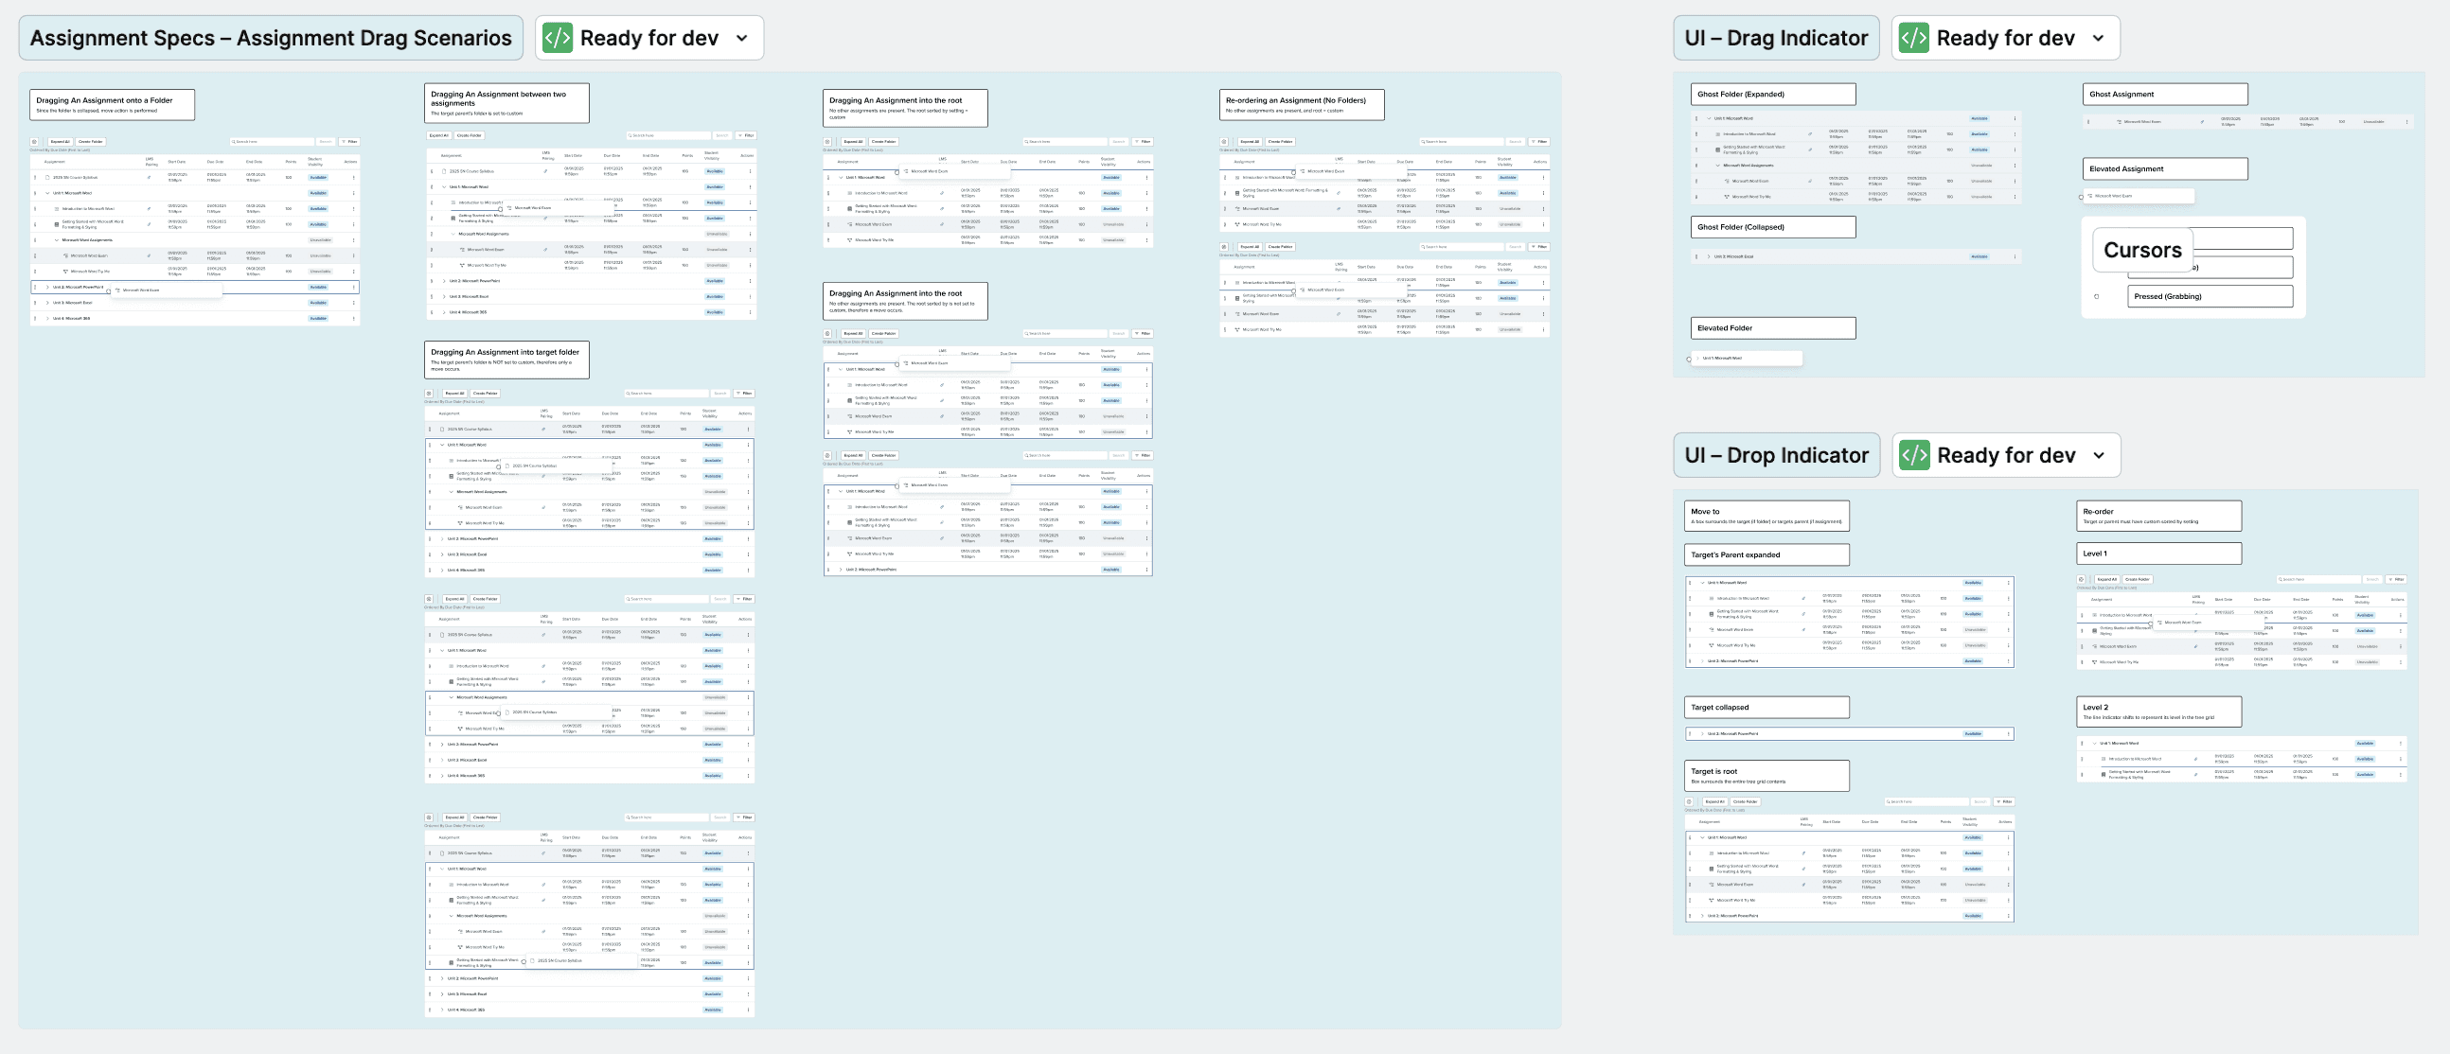Image resolution: width=2450 pixels, height=1054 pixels.
Task: Click kebab icon on collapsed ghost folder row
Action: pyautogui.click(x=2014, y=256)
